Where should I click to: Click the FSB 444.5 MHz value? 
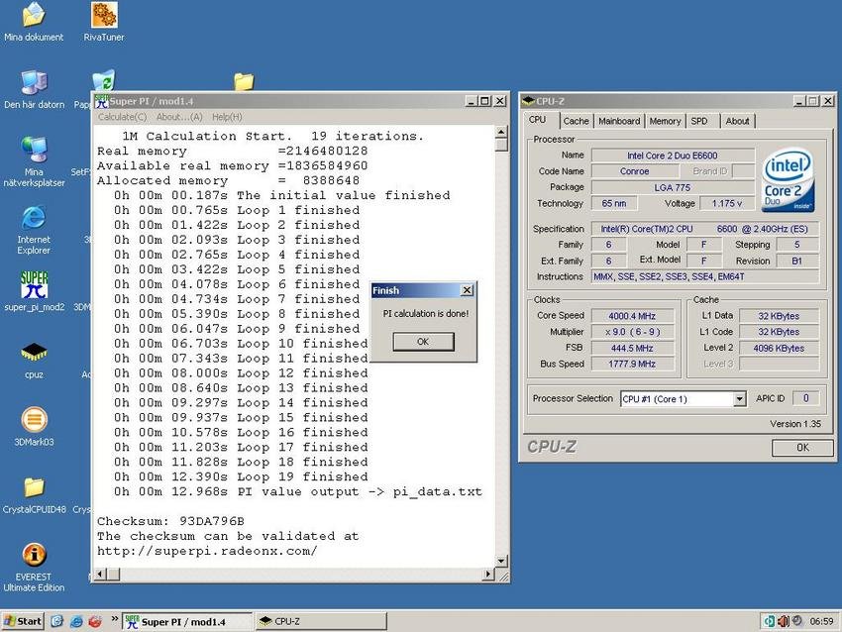coord(632,348)
